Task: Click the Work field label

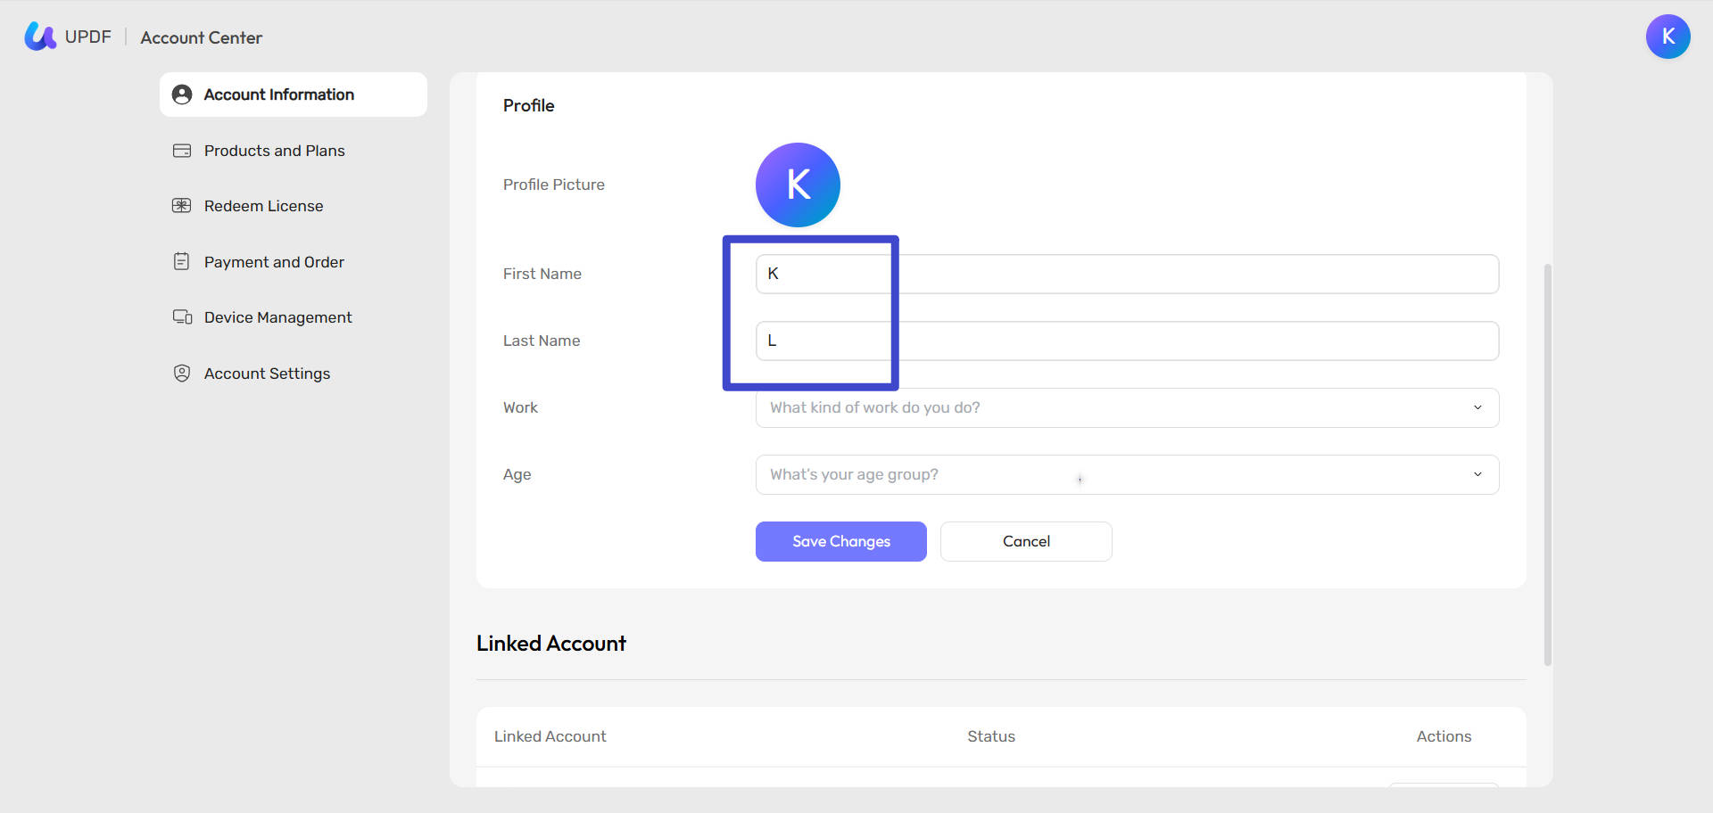Action: 520,407
